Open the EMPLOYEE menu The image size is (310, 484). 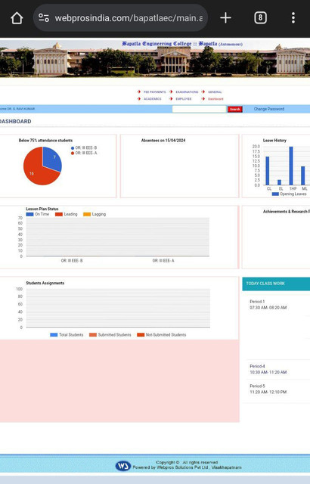(184, 99)
